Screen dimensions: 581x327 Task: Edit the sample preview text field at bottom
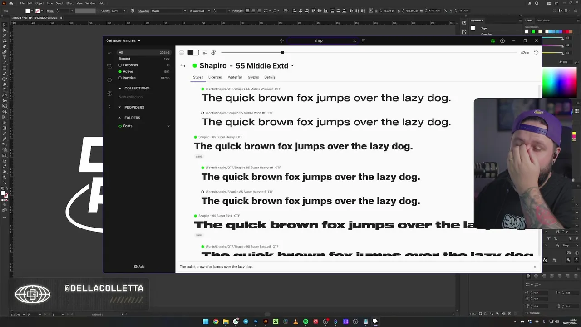(354, 267)
